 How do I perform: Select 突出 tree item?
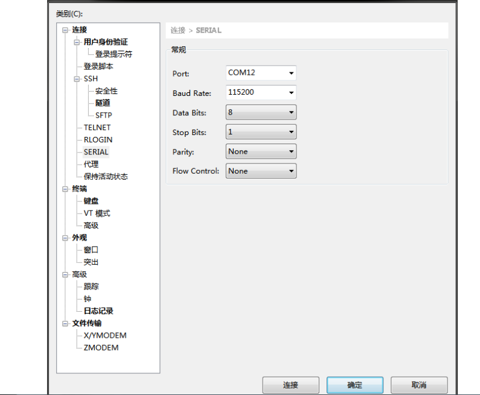[x=91, y=262]
